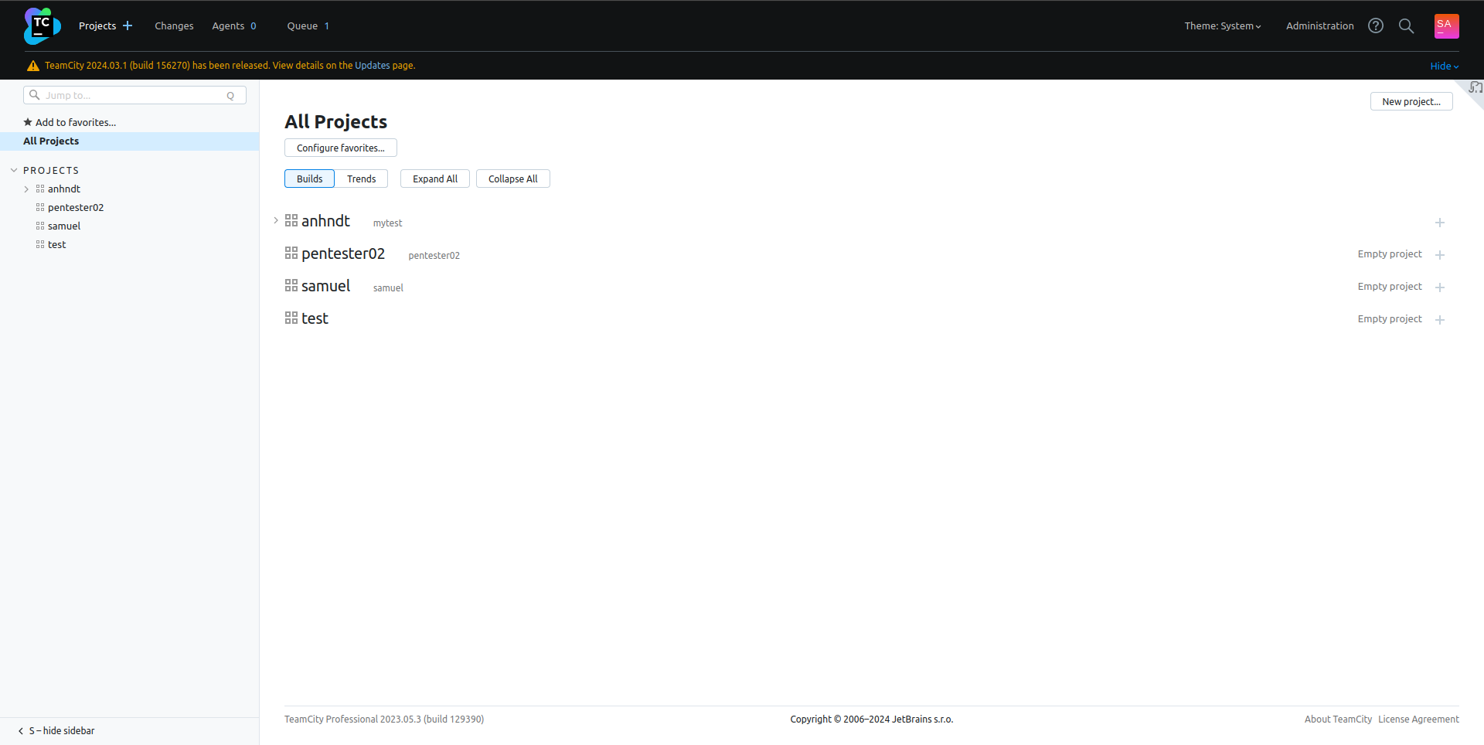This screenshot has width=1484, height=745.
Task: Open the SA user avatar
Action: click(x=1446, y=26)
